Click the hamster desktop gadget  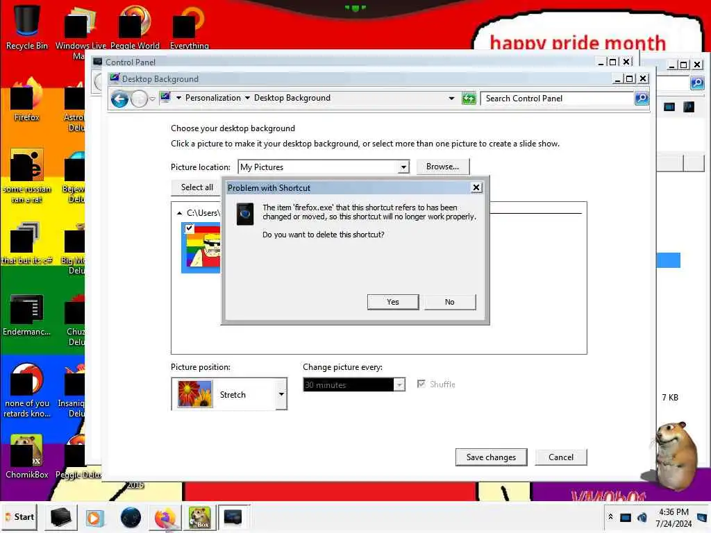675,455
